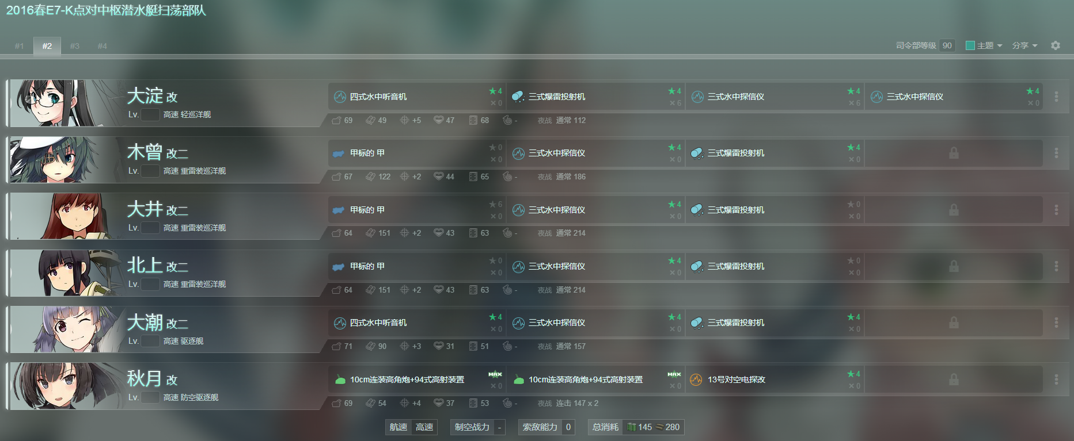Screen dimensions: 1074x441
Task: Click the locked slot icon on 北上's row
Action: tap(954, 266)
